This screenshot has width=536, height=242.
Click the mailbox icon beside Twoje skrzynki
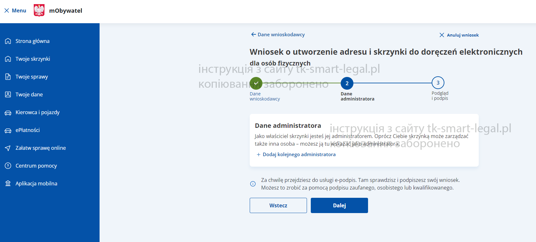click(8, 59)
